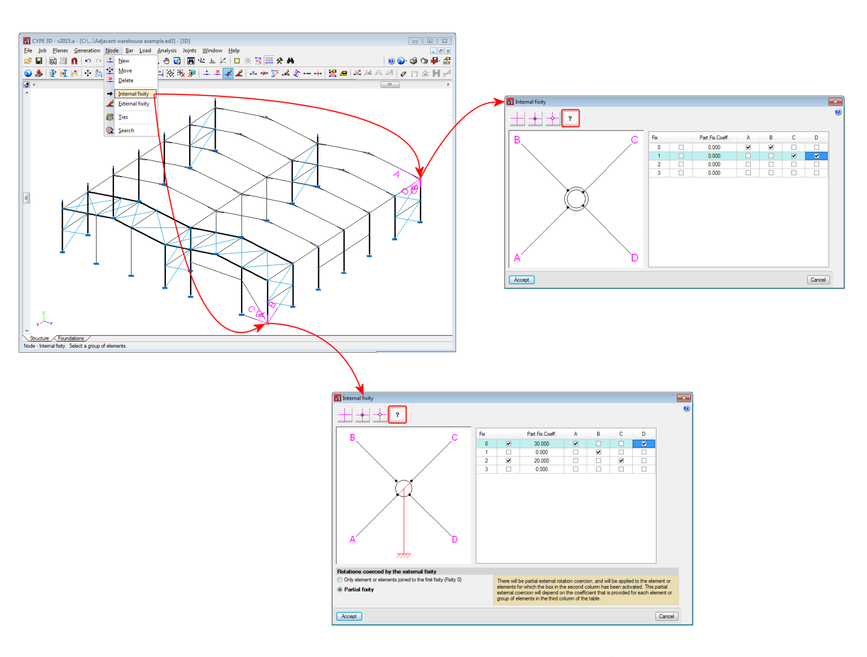Image resolution: width=867 pixels, height=657 pixels.
Task: Choose External fixity from the Node menu
Action: click(x=133, y=104)
